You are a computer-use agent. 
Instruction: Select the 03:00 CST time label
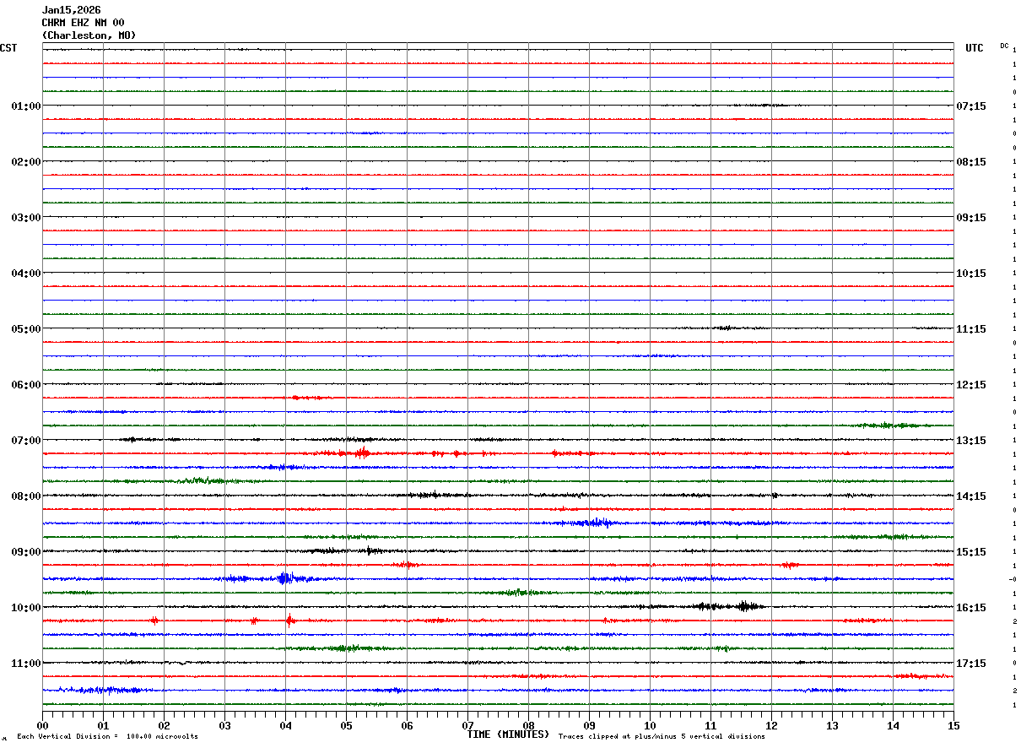(26, 218)
